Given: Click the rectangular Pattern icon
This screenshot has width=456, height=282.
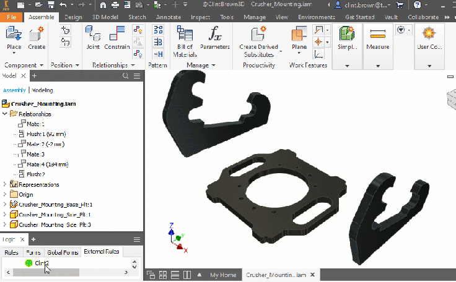Looking at the screenshot, I should [x=158, y=30].
